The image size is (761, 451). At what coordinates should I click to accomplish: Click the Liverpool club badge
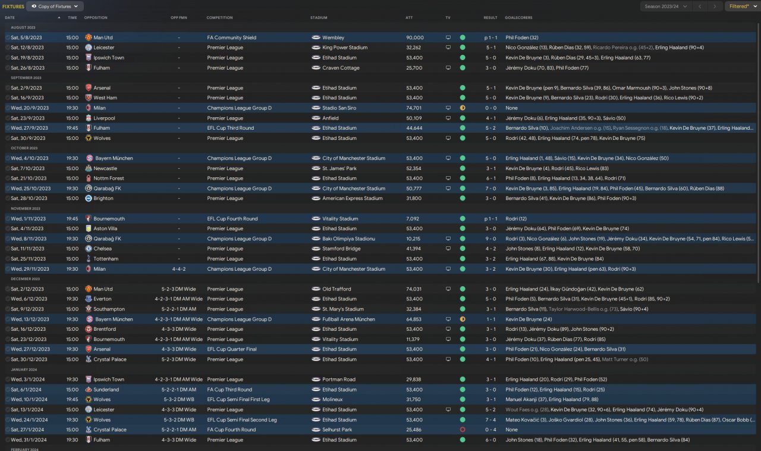pyautogui.click(x=88, y=118)
